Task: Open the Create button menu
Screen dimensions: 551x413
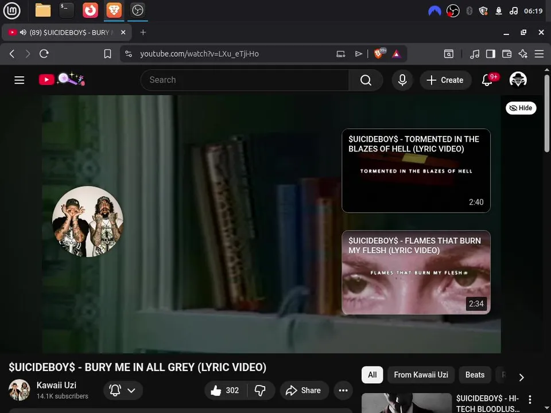Action: click(445, 80)
